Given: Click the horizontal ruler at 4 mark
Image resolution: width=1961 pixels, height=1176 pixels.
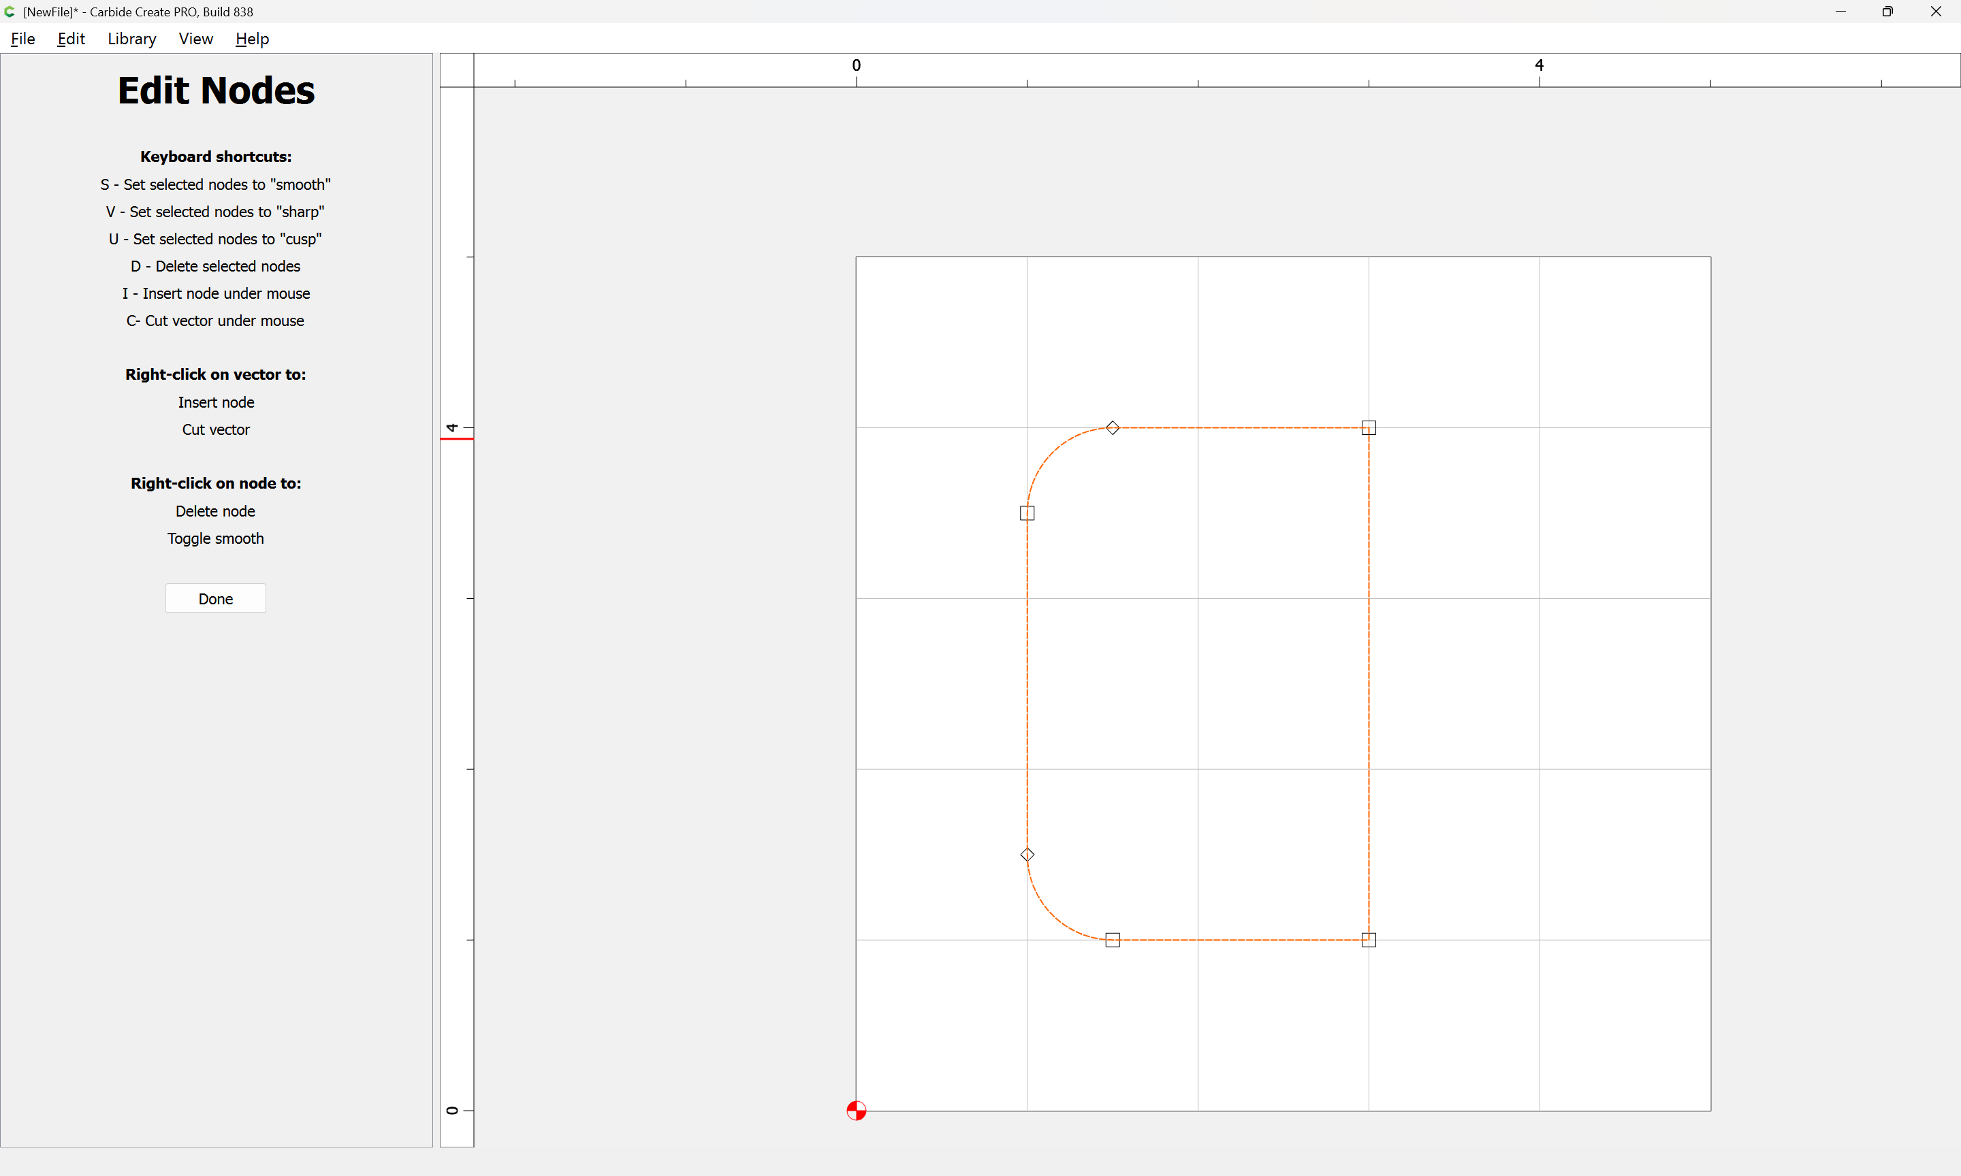Looking at the screenshot, I should coord(1539,69).
